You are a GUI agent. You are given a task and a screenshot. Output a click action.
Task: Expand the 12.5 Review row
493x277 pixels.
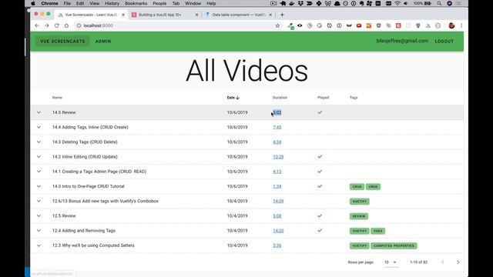[39, 215]
